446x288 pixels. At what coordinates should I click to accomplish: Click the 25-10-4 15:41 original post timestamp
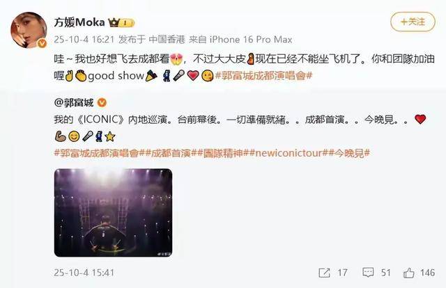click(x=84, y=273)
